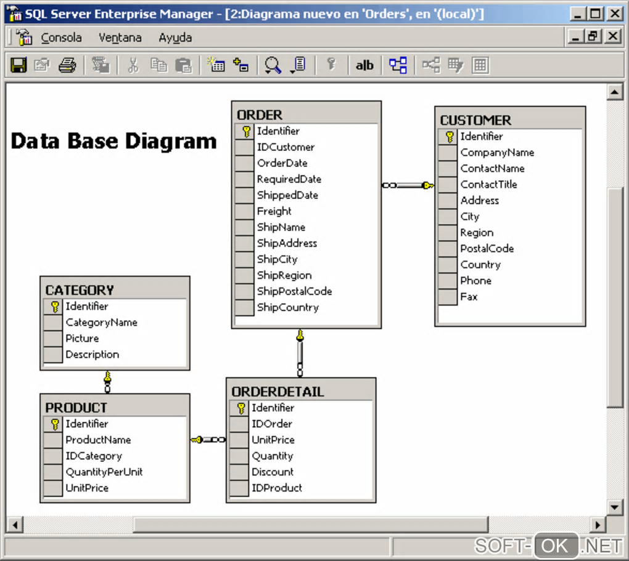629x561 pixels.
Task: Click the Cut scissors icon
Action: 133,65
